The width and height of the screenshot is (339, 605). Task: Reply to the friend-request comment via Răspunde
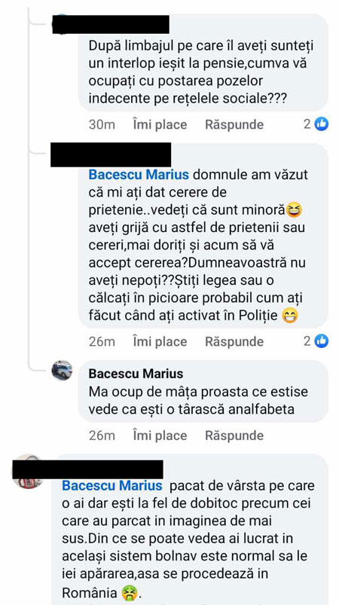point(234,341)
